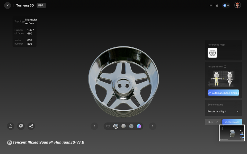Select the wireframe mesh sphere
The image size is (247, 154).
(x=131, y=126)
